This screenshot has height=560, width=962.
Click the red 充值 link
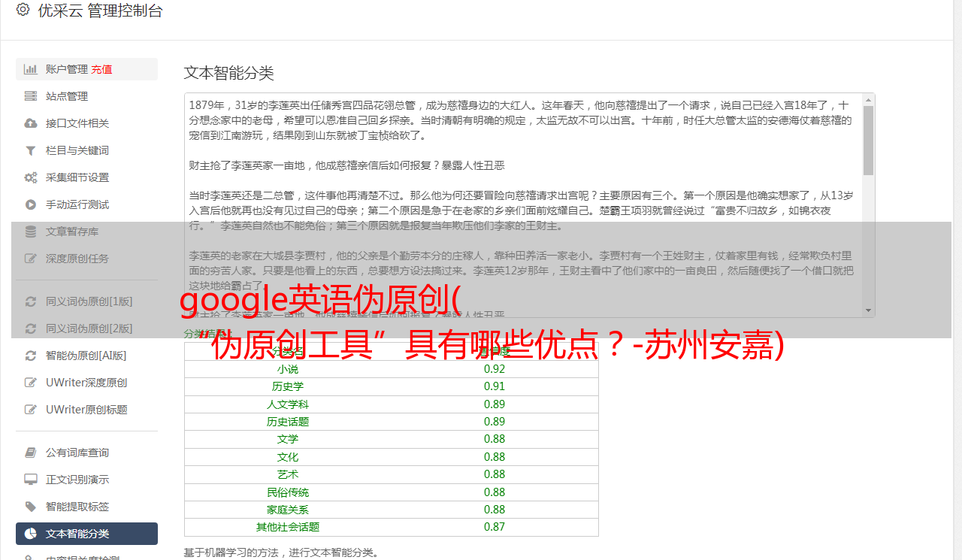pyautogui.click(x=101, y=69)
